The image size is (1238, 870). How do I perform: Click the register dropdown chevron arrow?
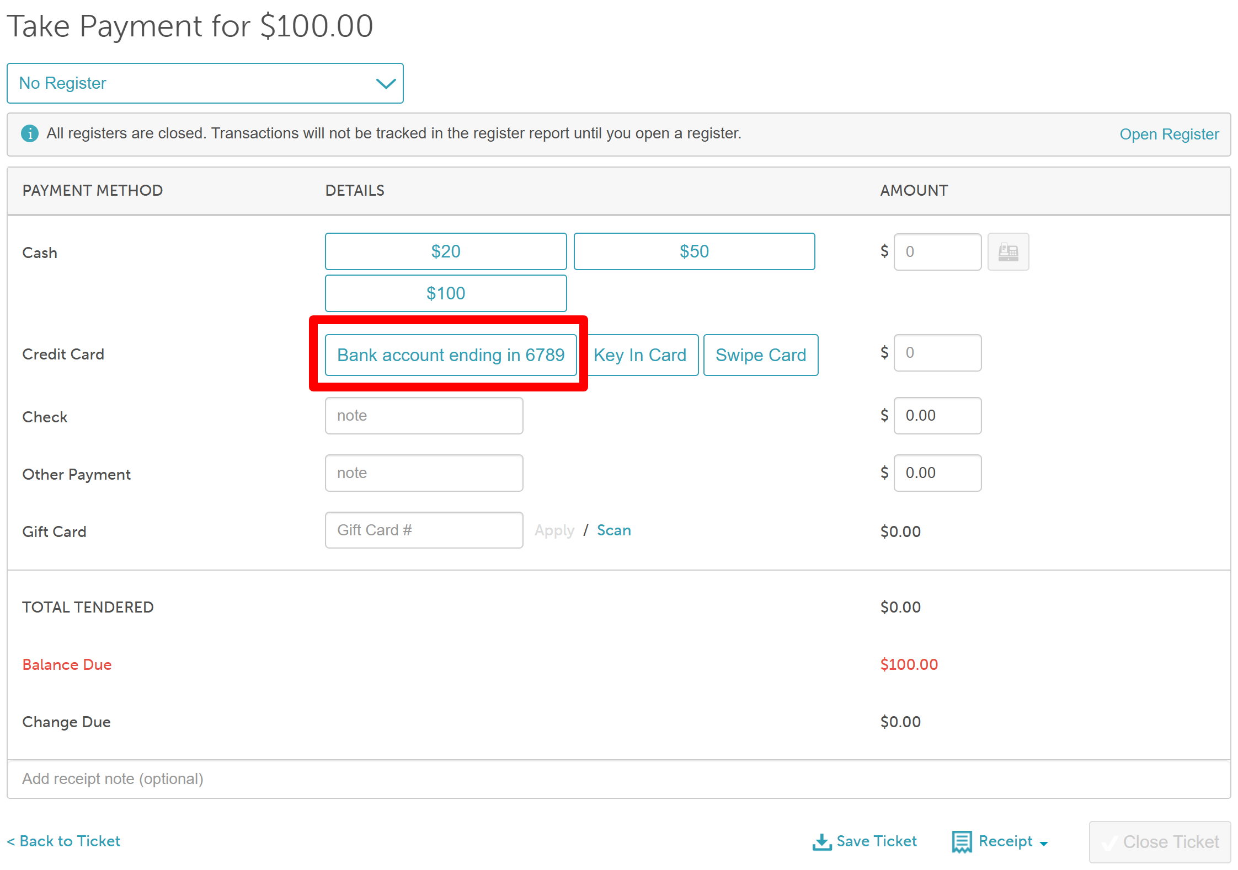click(x=386, y=84)
